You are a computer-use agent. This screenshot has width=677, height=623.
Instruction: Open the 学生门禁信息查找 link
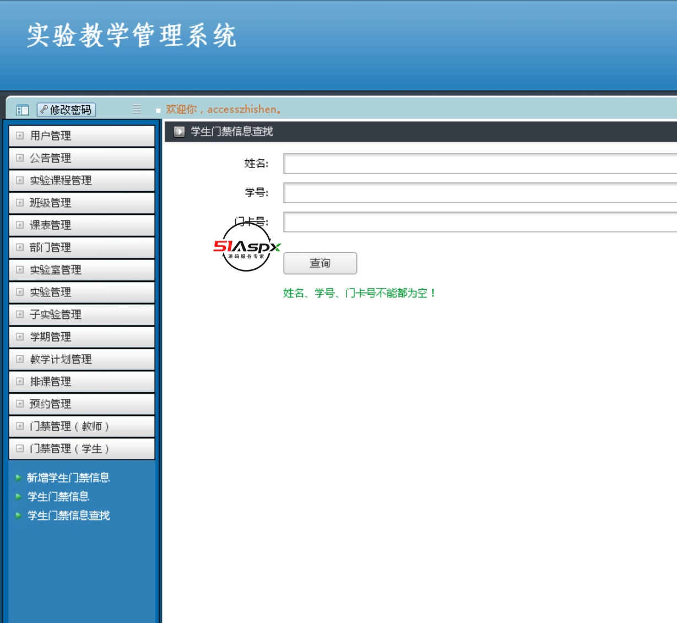tap(68, 516)
